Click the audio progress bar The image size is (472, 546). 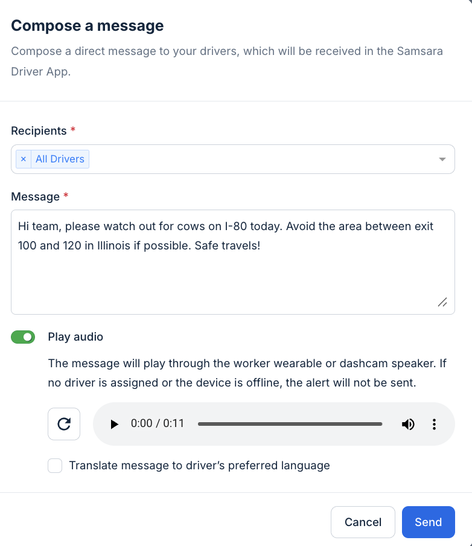[x=290, y=423]
